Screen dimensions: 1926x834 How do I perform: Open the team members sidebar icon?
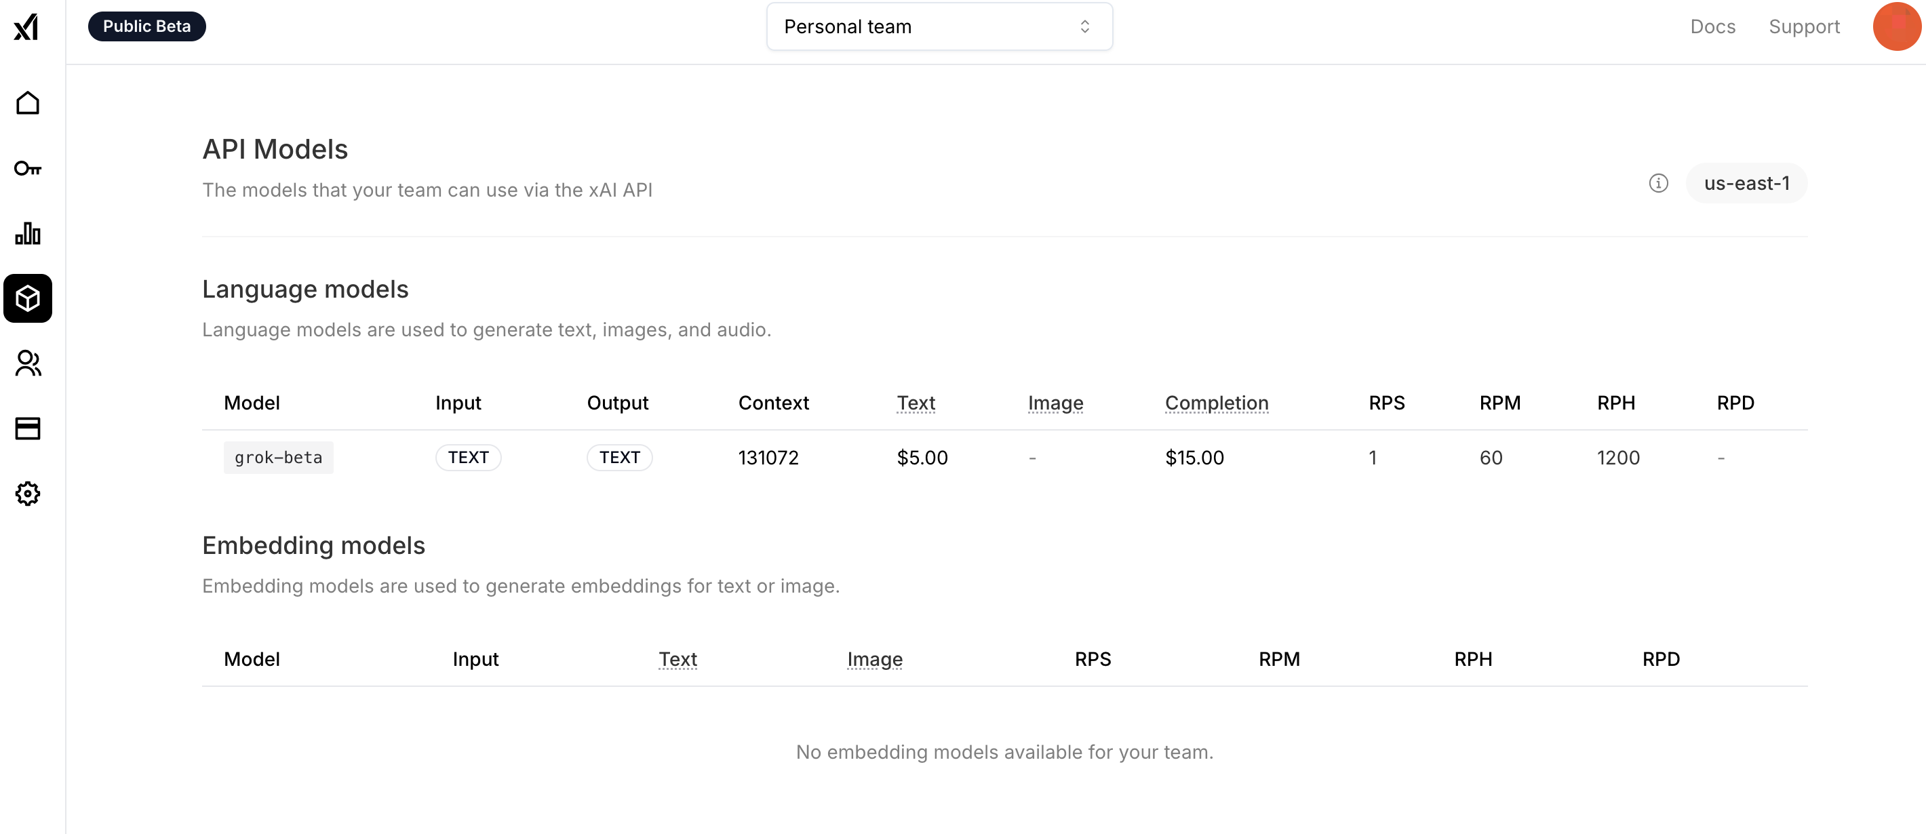coord(28,364)
